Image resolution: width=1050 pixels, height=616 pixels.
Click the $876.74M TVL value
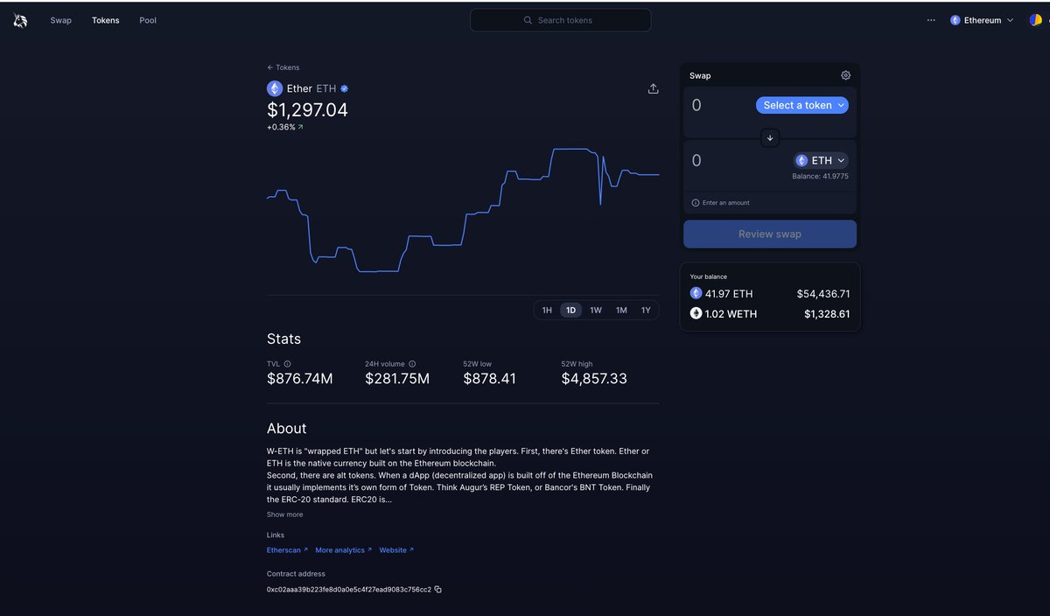[x=300, y=379]
